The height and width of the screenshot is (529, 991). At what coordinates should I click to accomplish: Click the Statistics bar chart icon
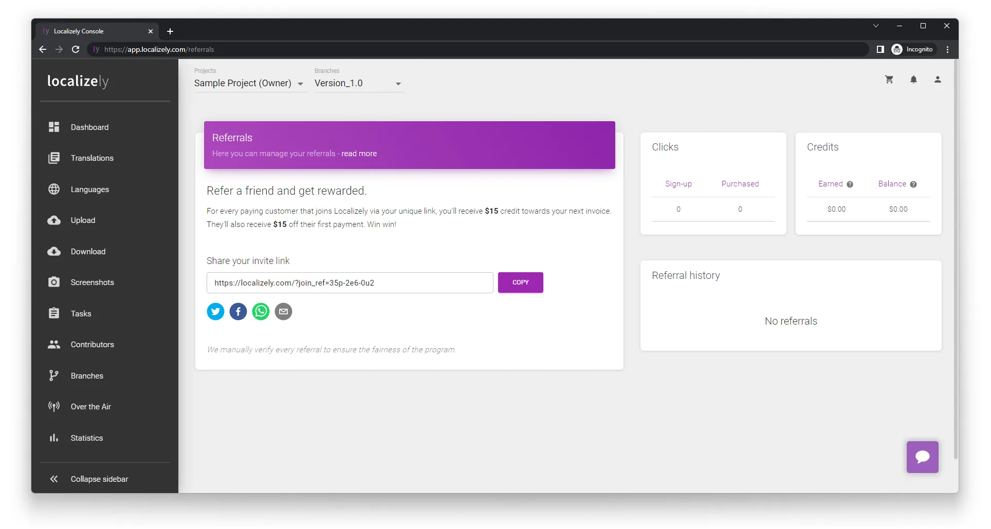pyautogui.click(x=54, y=438)
